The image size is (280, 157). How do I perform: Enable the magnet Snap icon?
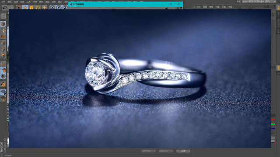coord(3,84)
